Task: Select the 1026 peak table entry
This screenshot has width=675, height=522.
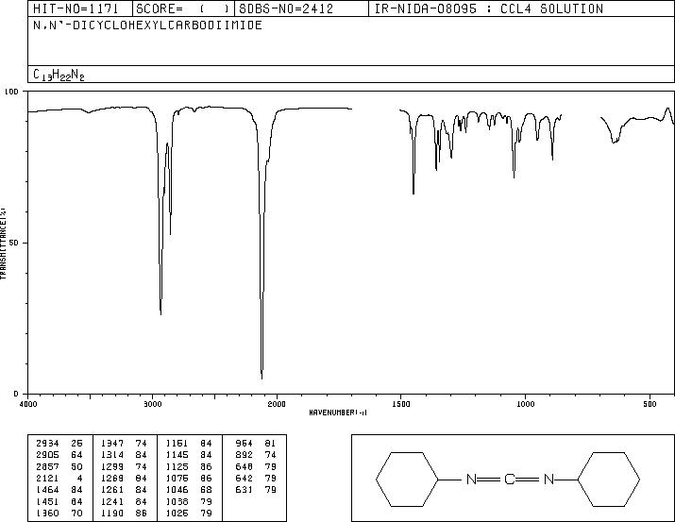Action: [x=189, y=514]
